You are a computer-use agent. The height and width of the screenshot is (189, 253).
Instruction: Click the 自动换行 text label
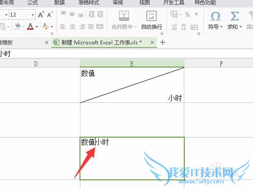pos(151,27)
